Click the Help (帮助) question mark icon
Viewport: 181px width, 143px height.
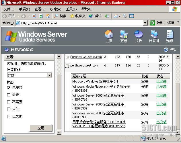pyautogui.click(x=166, y=50)
